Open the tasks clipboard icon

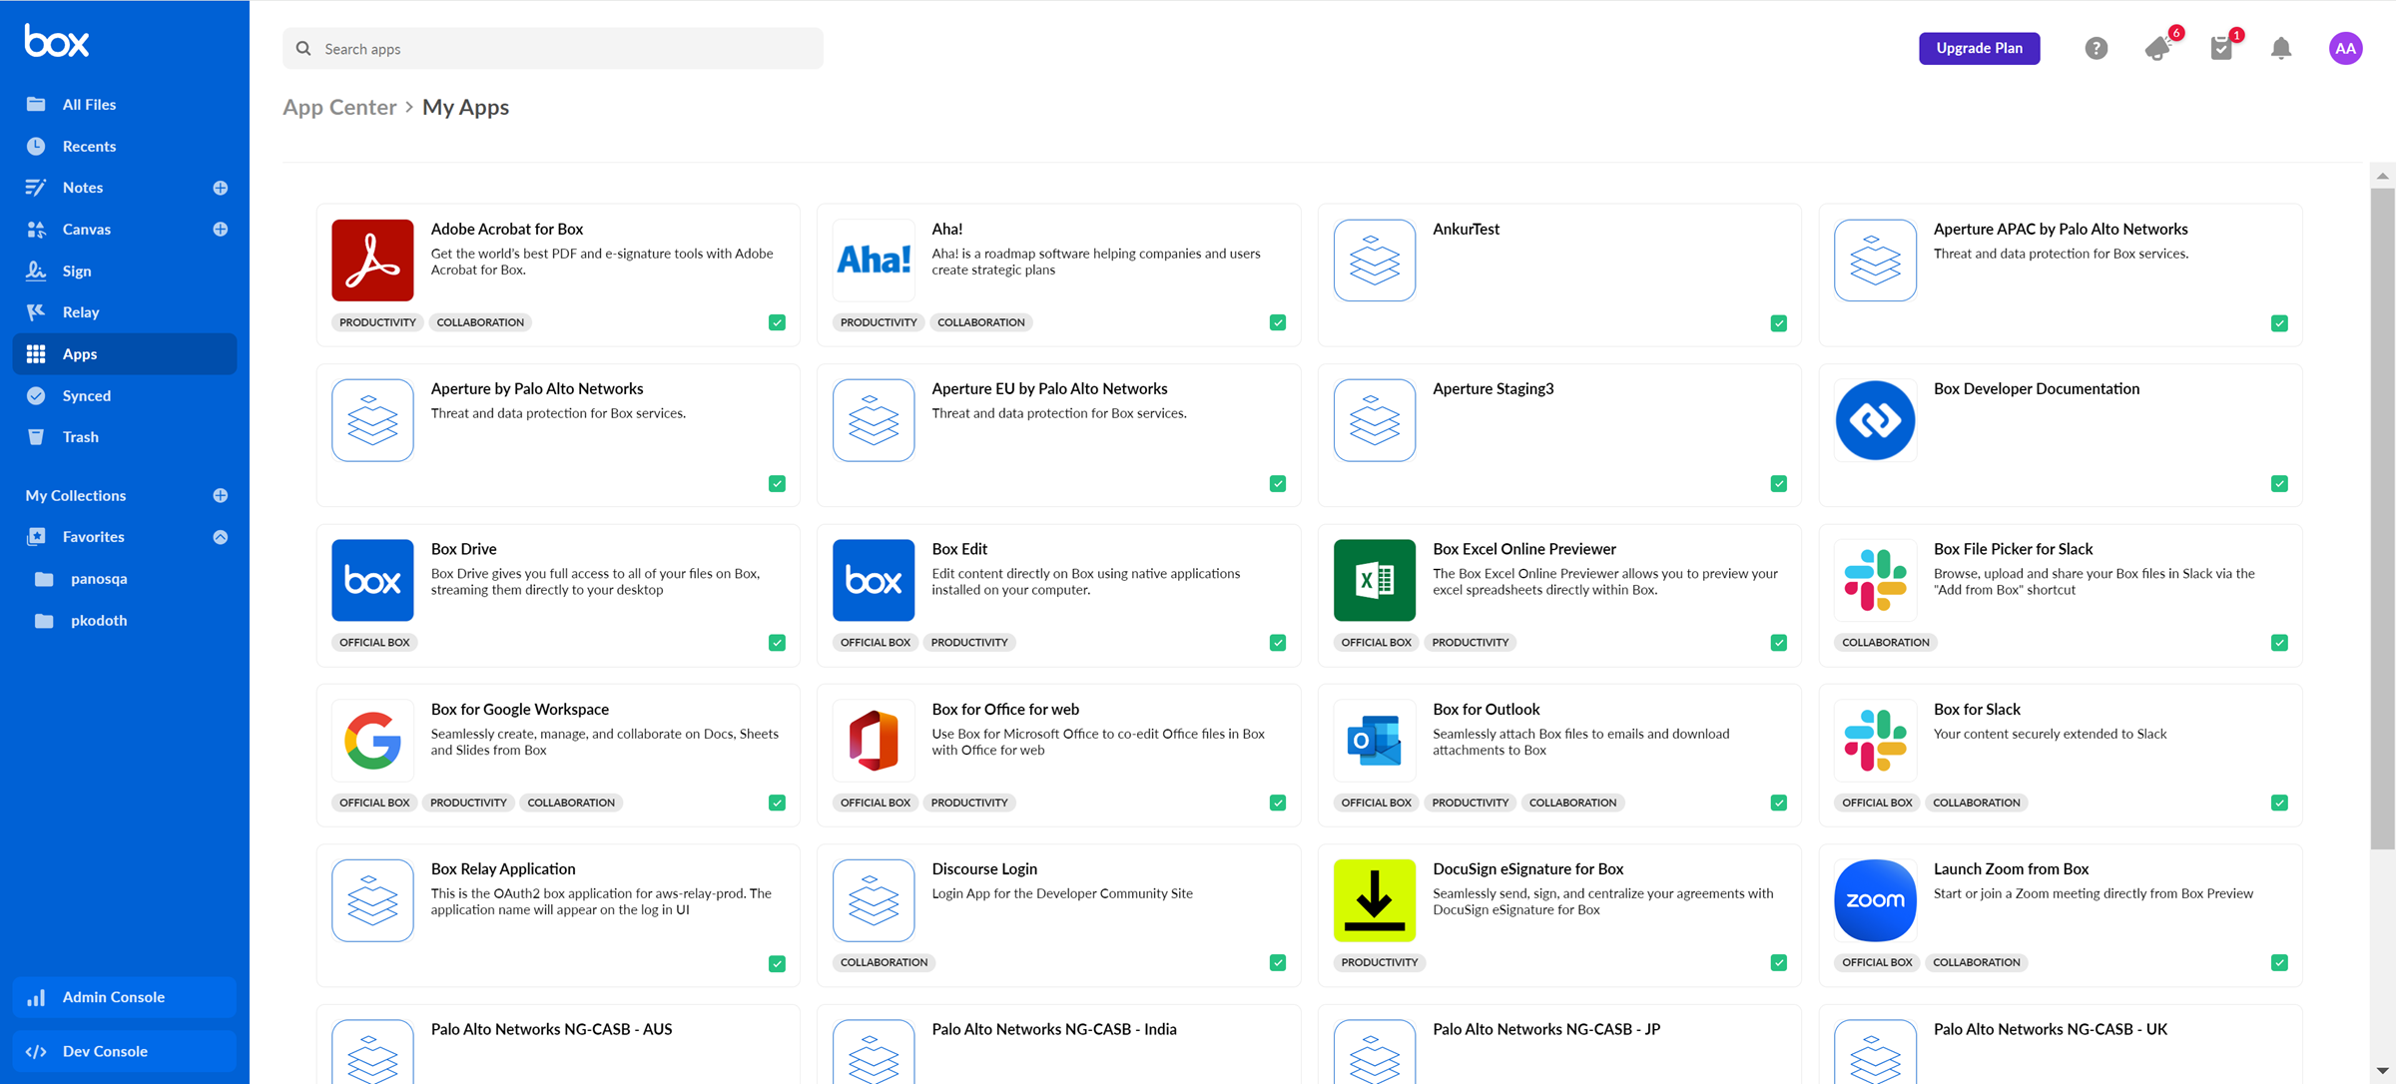pyautogui.click(x=2221, y=48)
